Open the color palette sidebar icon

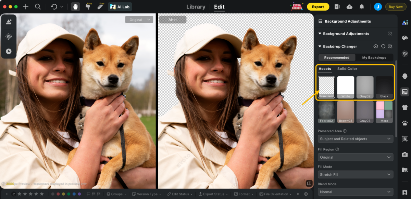405,38
